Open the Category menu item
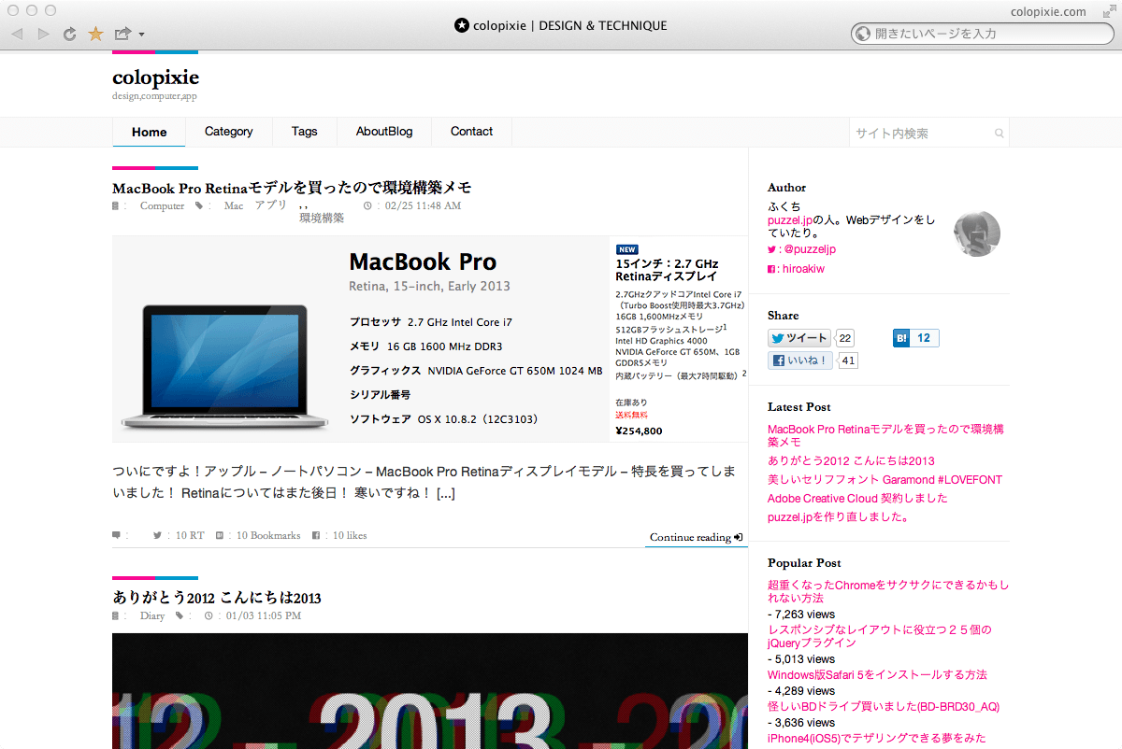This screenshot has width=1122, height=749. click(228, 132)
